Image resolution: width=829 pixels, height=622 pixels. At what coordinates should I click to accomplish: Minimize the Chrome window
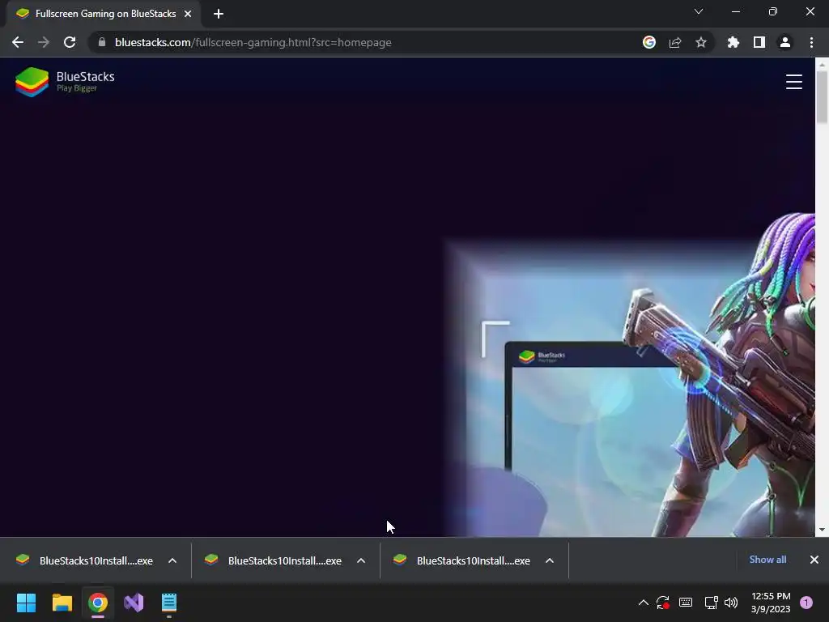[x=736, y=11]
